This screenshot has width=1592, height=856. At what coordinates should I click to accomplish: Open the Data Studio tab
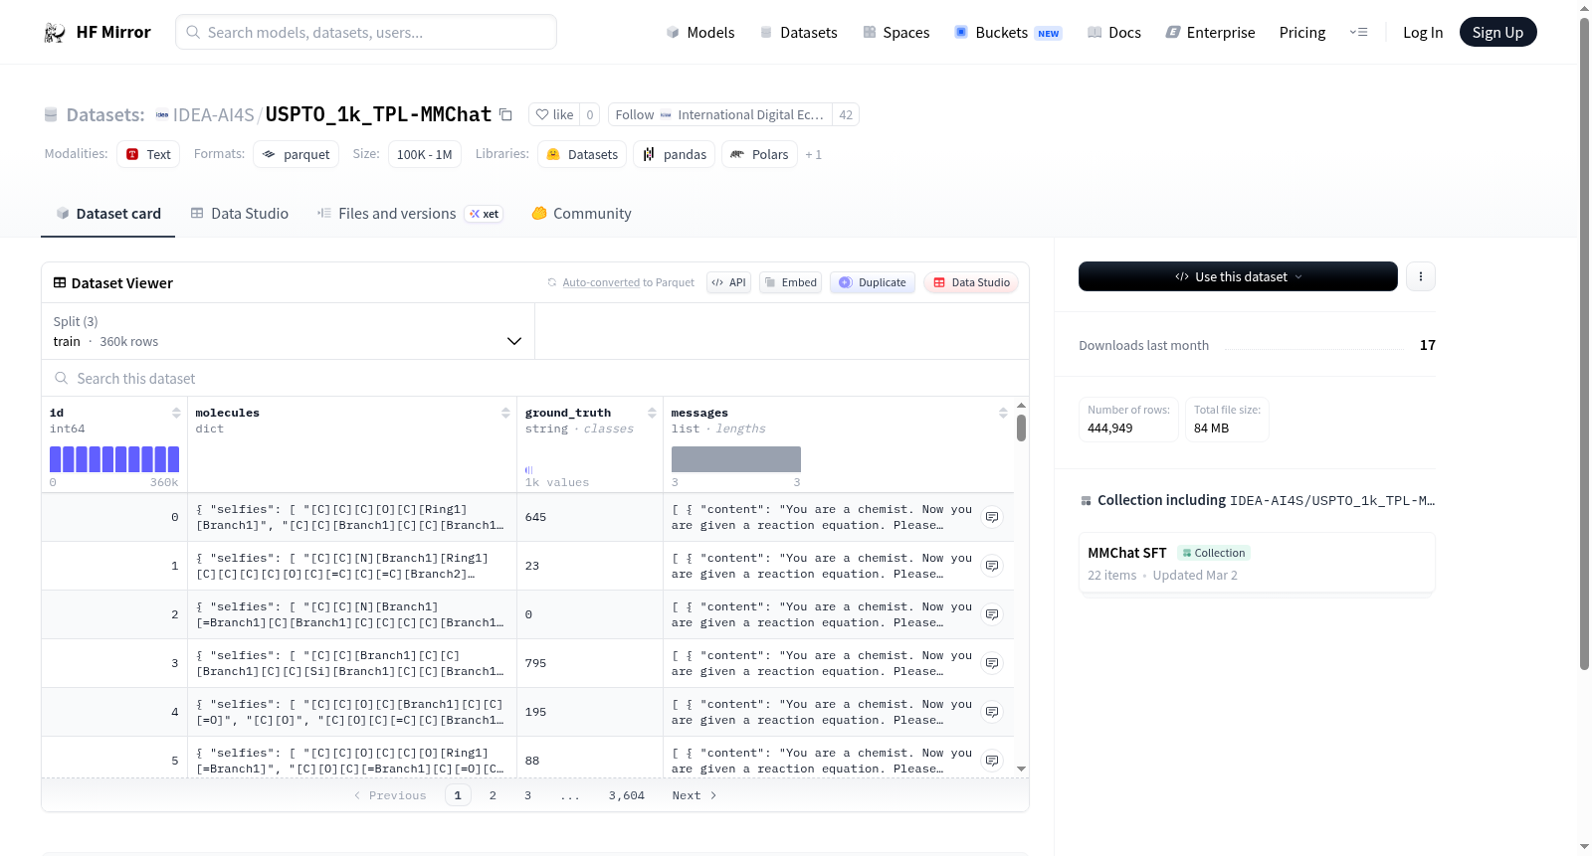(240, 214)
